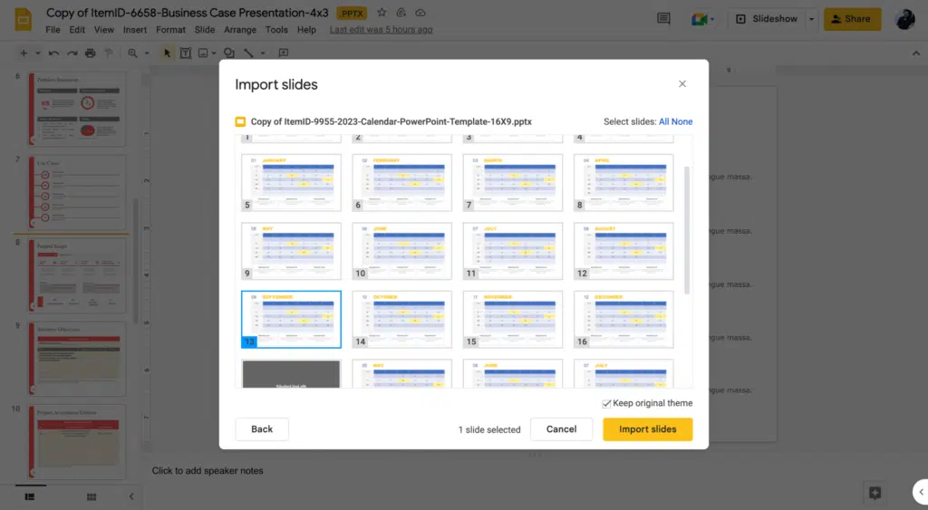Star this presentation
Image resolution: width=928 pixels, height=510 pixels.
tap(382, 13)
